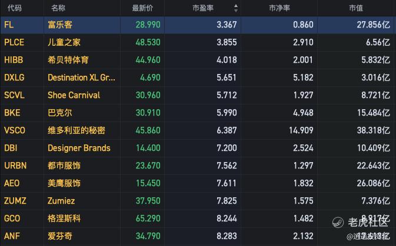Viewport: 396px width, 246px height.
Task: Click the P/E ratio sort arrow icon
Action: click(236, 8)
